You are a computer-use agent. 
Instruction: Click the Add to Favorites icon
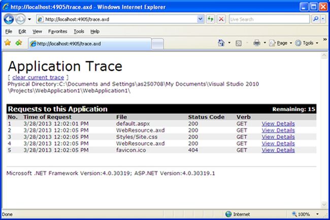[19, 43]
